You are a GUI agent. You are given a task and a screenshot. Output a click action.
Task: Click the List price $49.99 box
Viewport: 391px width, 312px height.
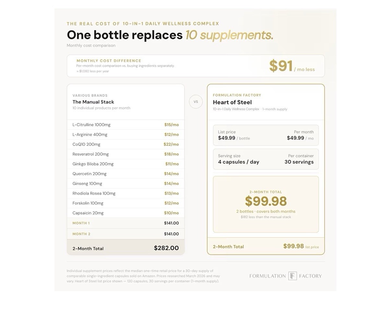point(266,135)
